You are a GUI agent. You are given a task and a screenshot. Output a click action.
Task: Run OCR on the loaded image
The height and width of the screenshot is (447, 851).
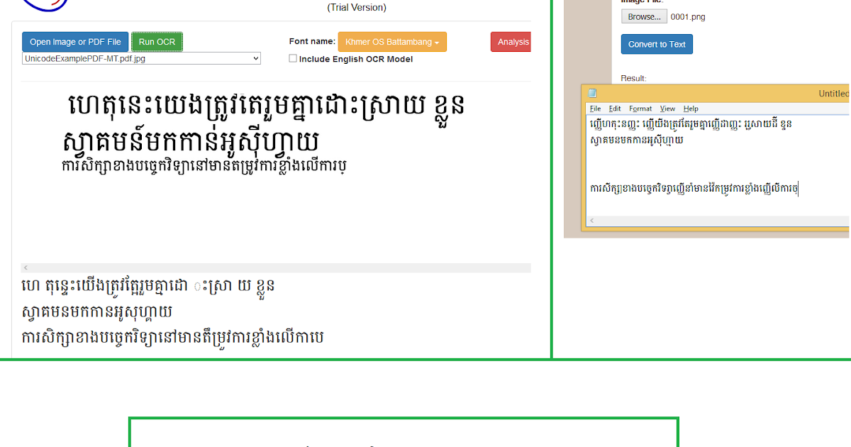157,41
